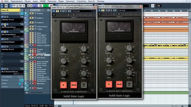Open the Snare SD track name dropdown in Inspector

[x=10, y=10]
